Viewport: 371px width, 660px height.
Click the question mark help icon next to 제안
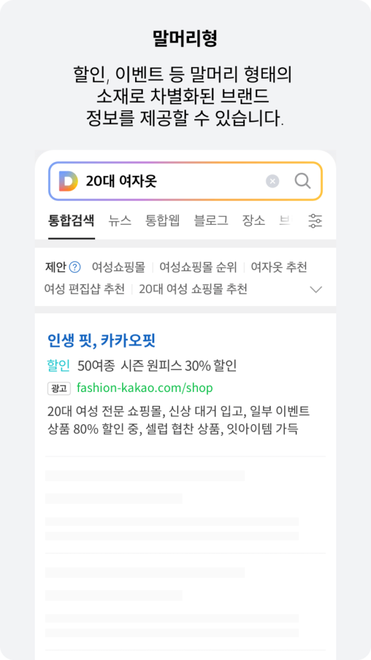coord(75,267)
